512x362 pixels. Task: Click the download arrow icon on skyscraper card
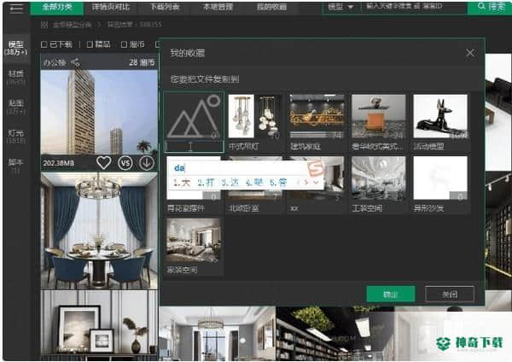[x=147, y=163]
